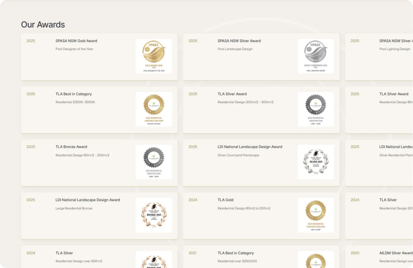Image resolution: width=413 pixels, height=268 pixels.
Task: View the 2024 TLA Gold badge image
Action: coord(316,215)
